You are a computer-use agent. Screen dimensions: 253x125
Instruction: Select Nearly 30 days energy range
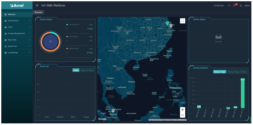click(234, 72)
